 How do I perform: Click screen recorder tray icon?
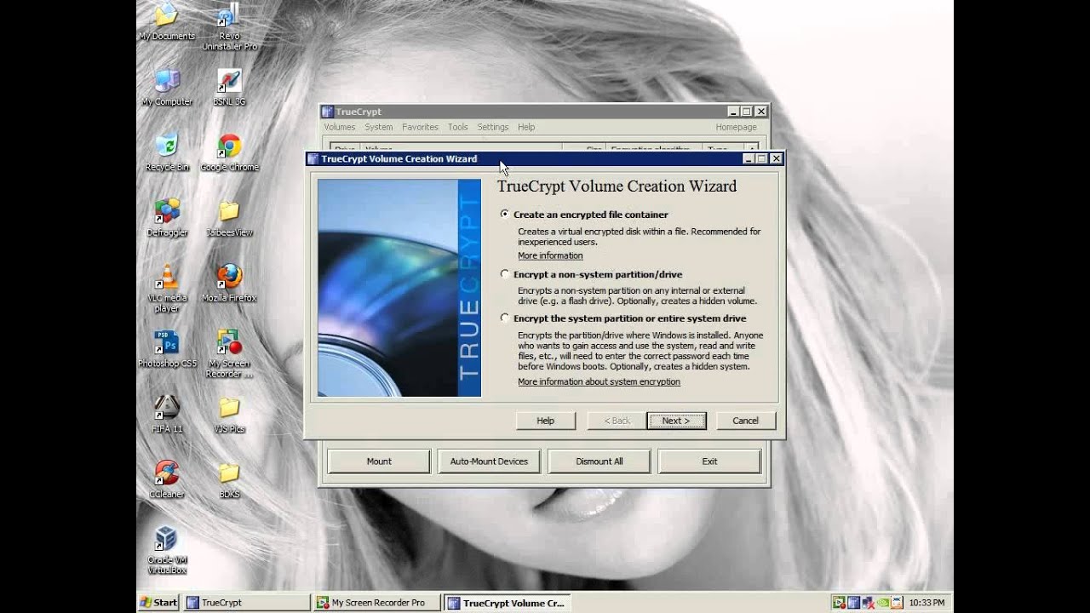[839, 603]
